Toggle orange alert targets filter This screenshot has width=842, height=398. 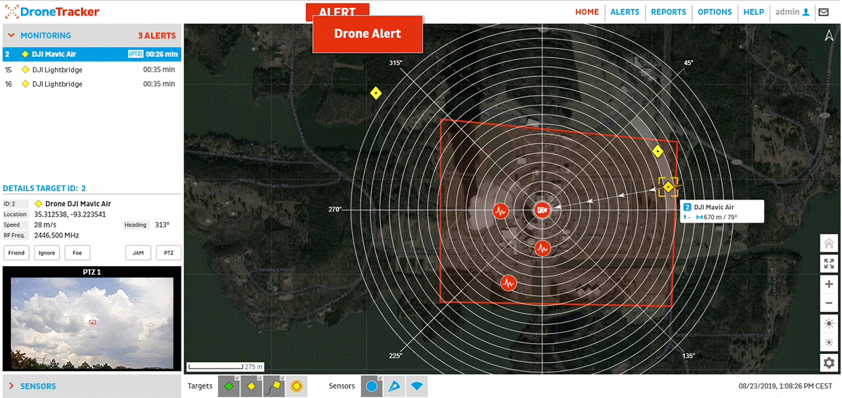[x=296, y=386]
